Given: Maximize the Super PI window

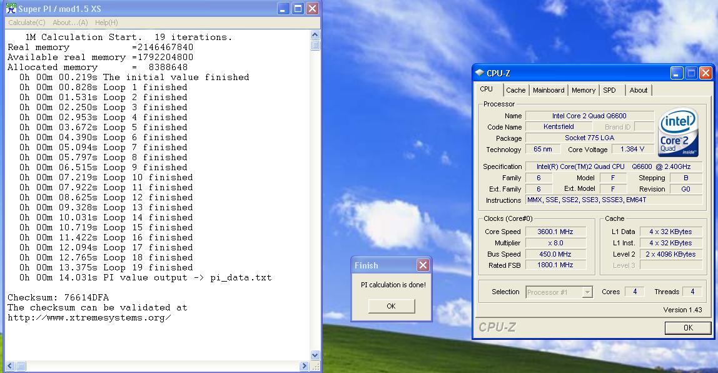Looking at the screenshot, I should click(x=298, y=8).
